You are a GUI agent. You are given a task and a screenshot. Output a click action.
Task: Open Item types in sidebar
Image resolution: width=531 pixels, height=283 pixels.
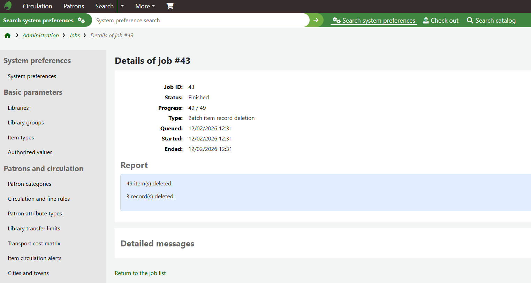pos(21,138)
